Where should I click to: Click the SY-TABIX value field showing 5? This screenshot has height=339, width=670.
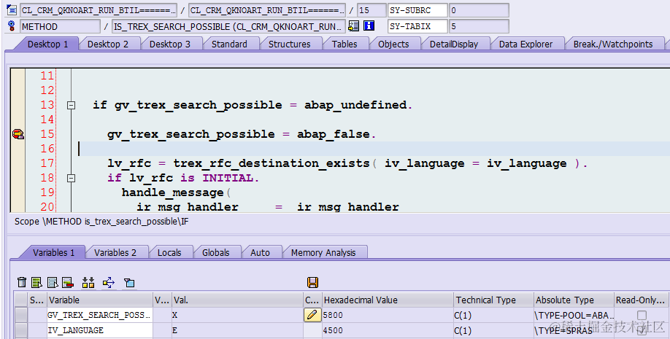tap(479, 26)
